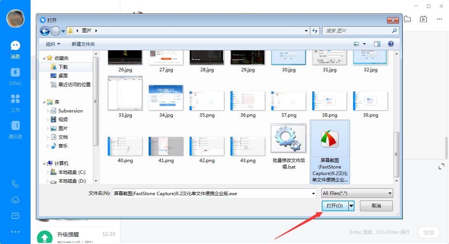Click the help question mark icon in the dialog

pos(391,43)
